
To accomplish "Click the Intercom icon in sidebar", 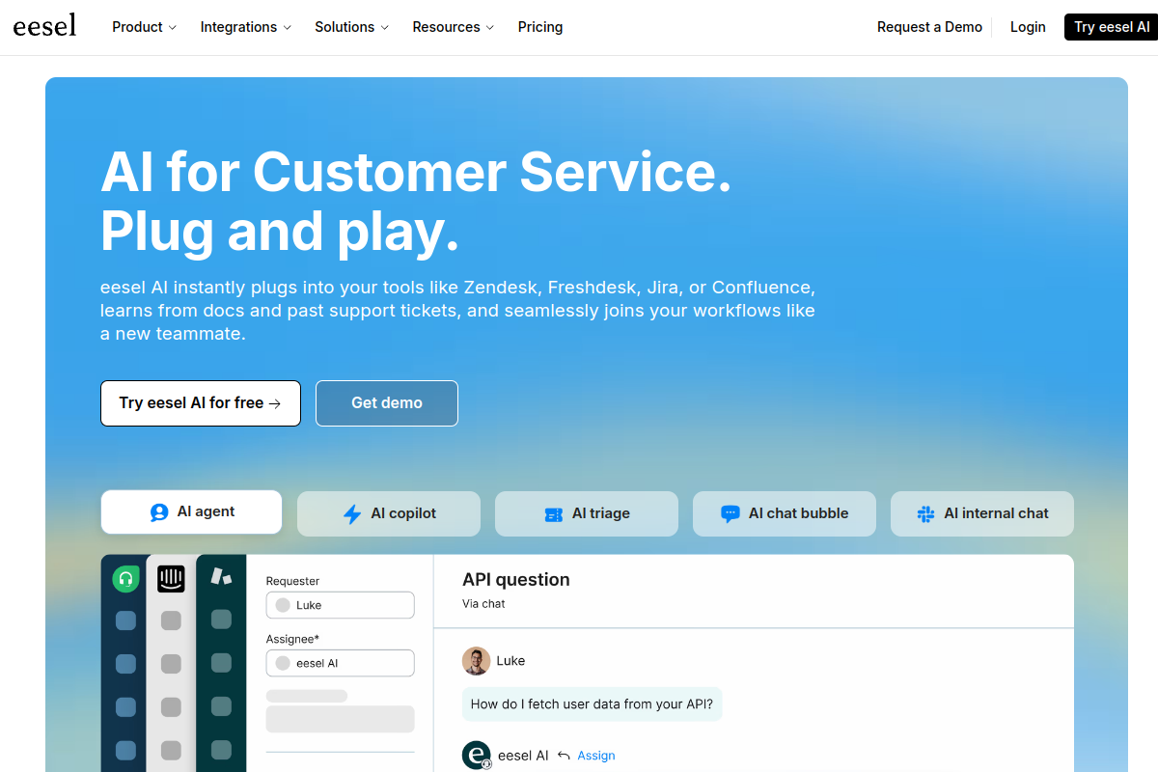I will [x=171, y=579].
